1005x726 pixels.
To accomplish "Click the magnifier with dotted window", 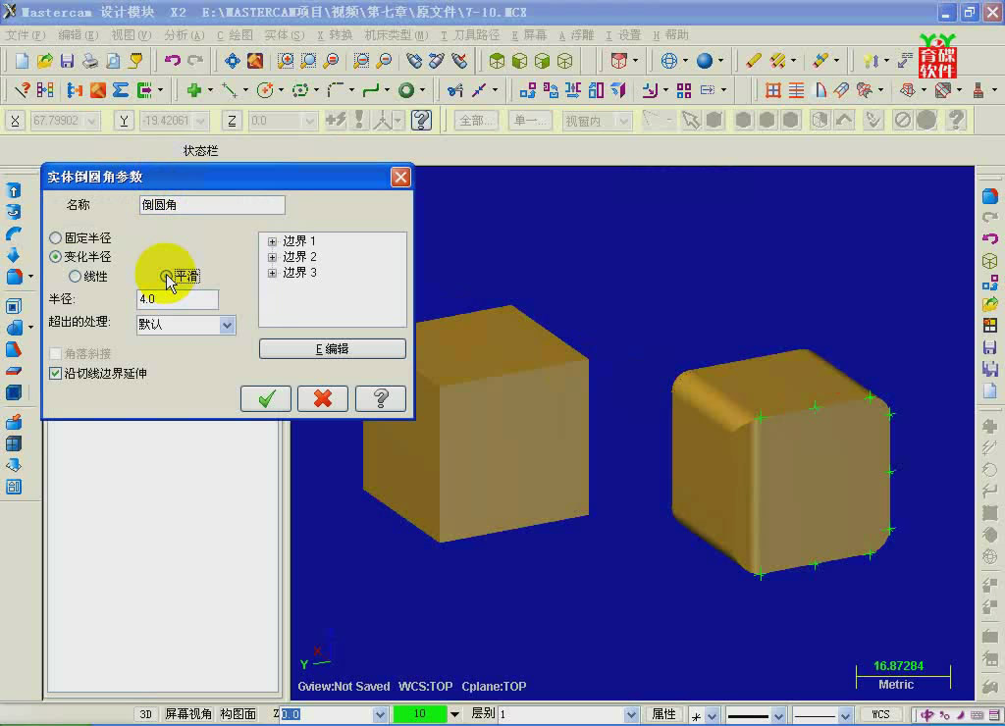I will tap(308, 61).
